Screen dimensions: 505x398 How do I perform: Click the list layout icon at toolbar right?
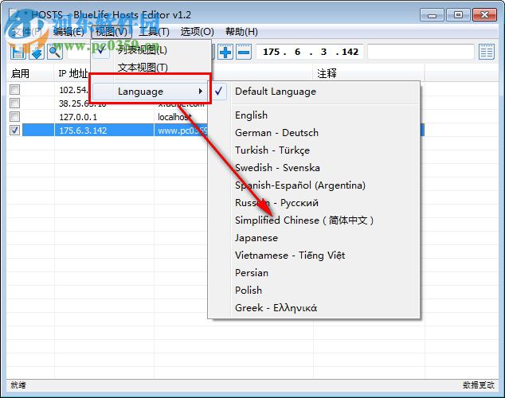(x=487, y=52)
